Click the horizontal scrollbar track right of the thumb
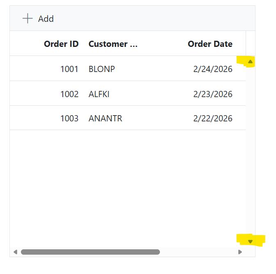276x274 pixels. [x=197, y=252]
